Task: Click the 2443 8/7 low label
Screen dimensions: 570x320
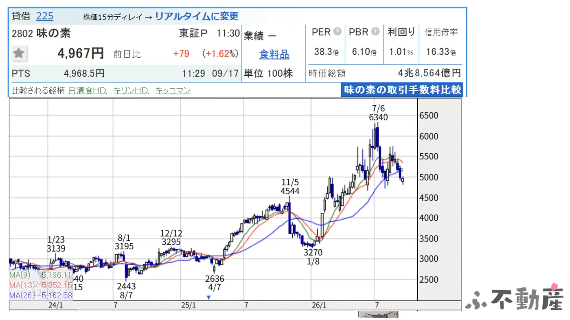Action: [x=126, y=291]
